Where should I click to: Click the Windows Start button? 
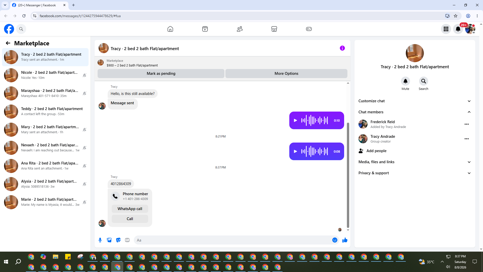point(6,262)
